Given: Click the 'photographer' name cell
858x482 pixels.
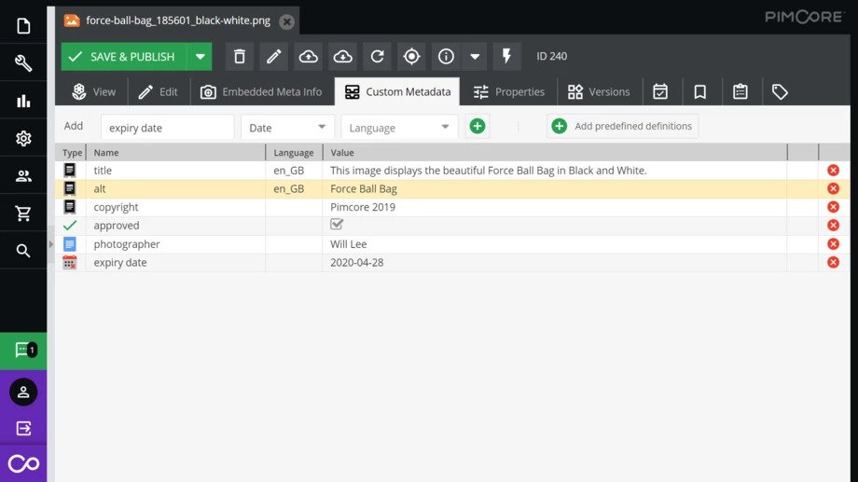Looking at the screenshot, I should tap(175, 244).
